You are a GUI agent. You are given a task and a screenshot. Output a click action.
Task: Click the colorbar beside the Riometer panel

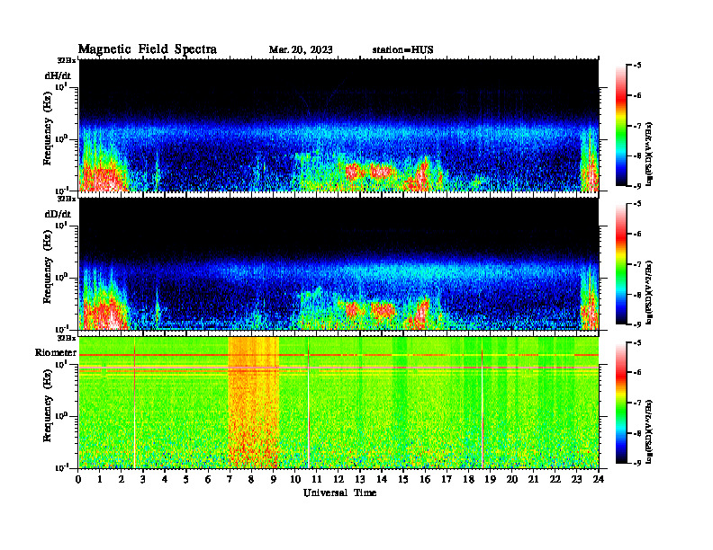click(621, 403)
